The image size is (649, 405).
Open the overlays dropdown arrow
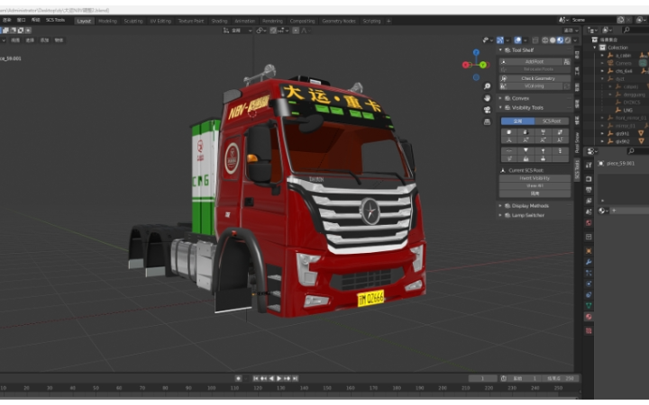526,40
